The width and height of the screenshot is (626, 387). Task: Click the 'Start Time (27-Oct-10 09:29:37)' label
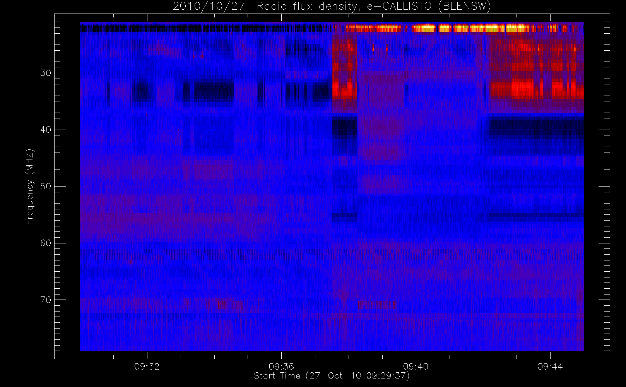point(332,376)
